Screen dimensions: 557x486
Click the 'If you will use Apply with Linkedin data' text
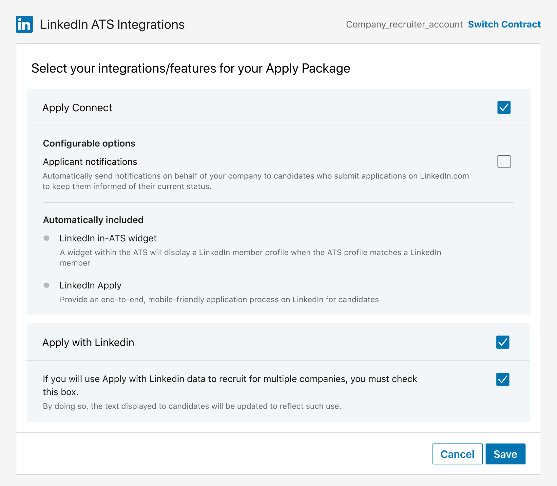coord(230,385)
